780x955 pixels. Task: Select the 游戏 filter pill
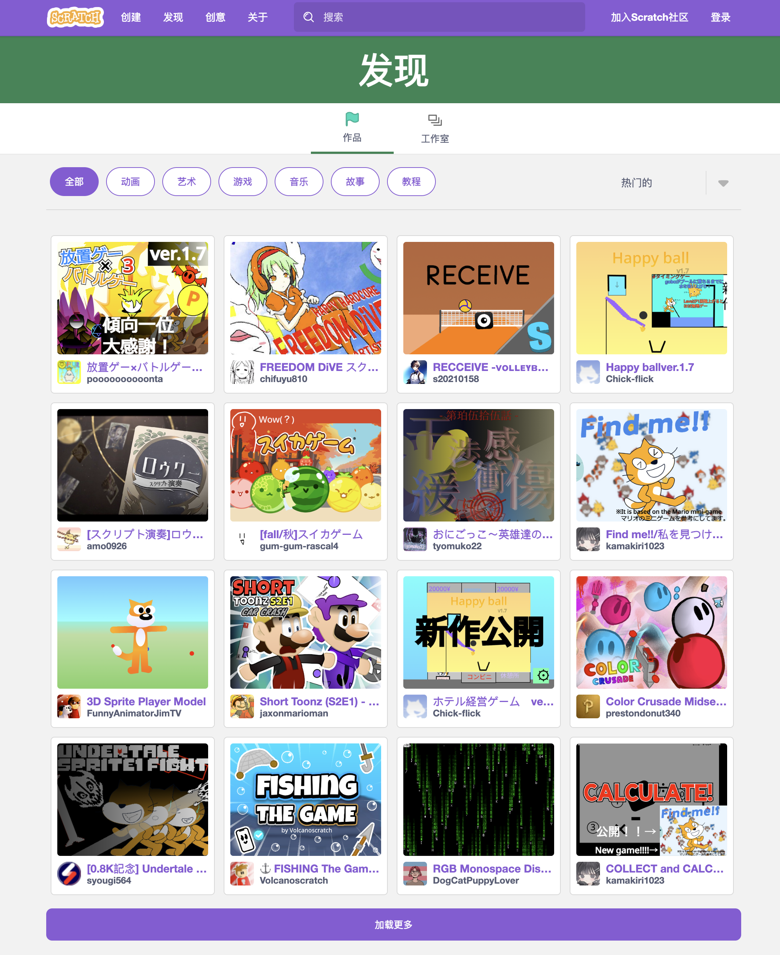[x=243, y=182]
